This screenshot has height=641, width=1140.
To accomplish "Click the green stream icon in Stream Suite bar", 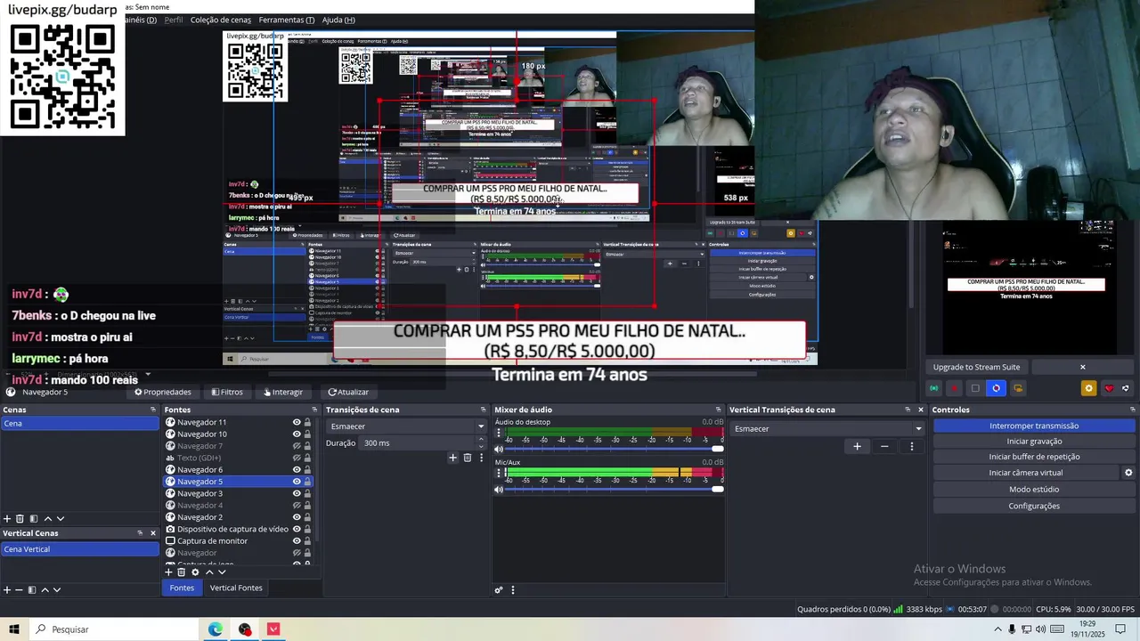I will point(933,388).
